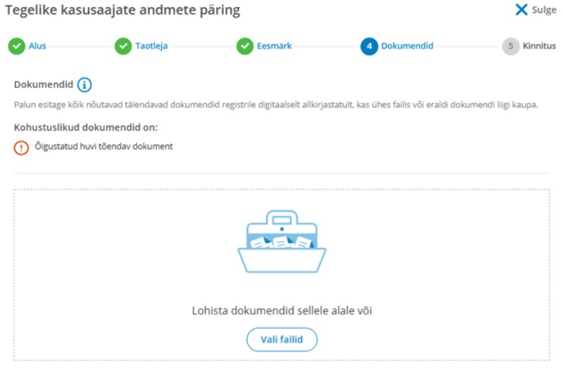565x373 pixels.
Task: Click the Kohustuslikud dokumendid on heading
Action: (86, 127)
